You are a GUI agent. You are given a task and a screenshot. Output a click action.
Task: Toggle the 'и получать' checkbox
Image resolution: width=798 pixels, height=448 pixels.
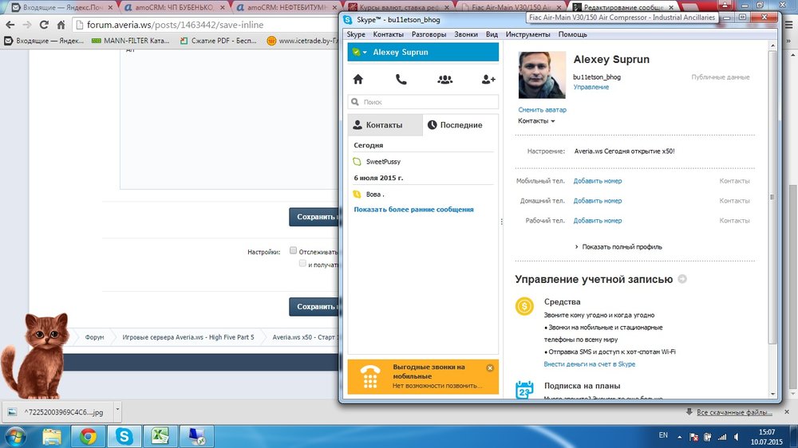302,263
